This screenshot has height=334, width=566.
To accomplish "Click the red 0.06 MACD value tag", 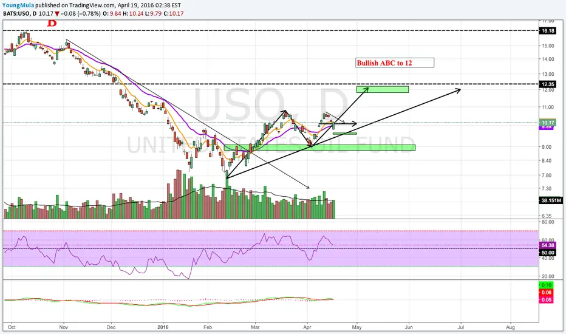I will 546,293.
